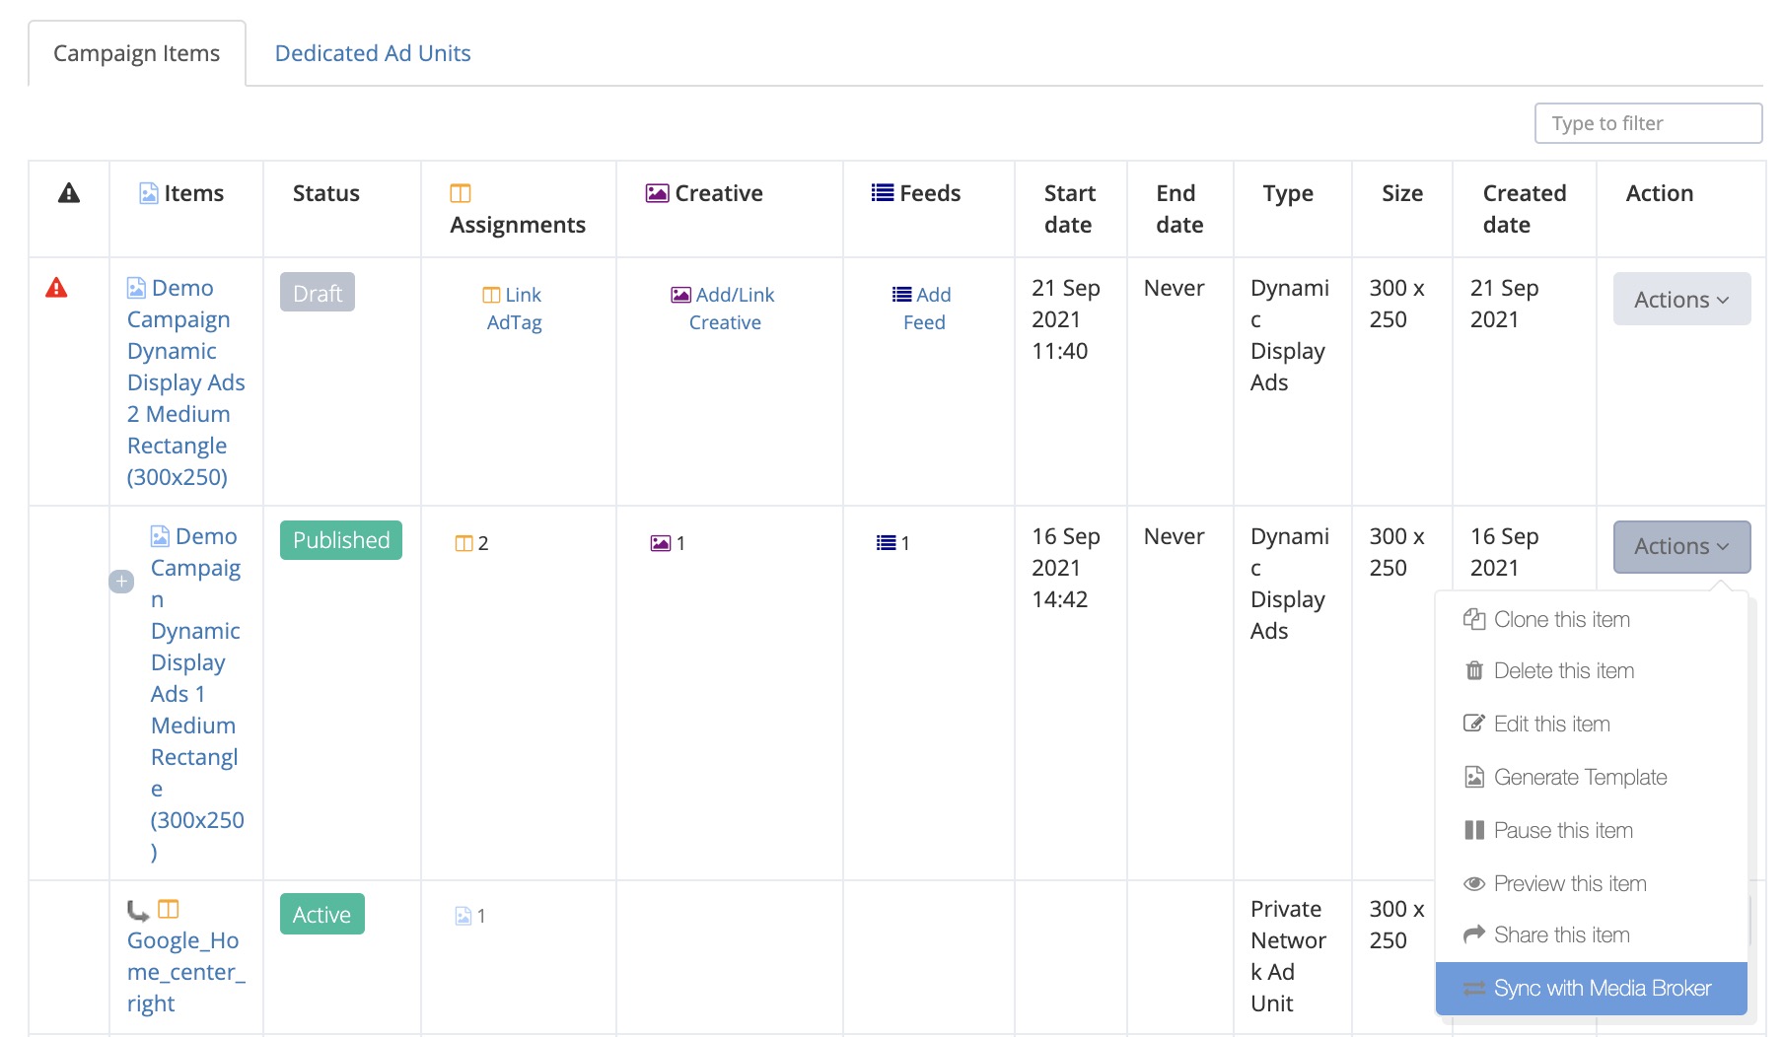The image size is (1783, 1037).
Task: Close the open Actions dropdown of the Published item
Action: (x=1681, y=546)
